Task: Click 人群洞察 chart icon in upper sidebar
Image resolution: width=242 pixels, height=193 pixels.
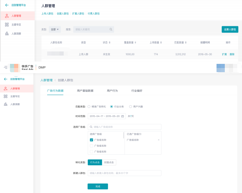Action: pyautogui.click(x=7, y=33)
